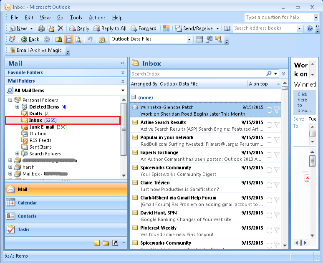Open All Mail Items dropdown

(123, 90)
